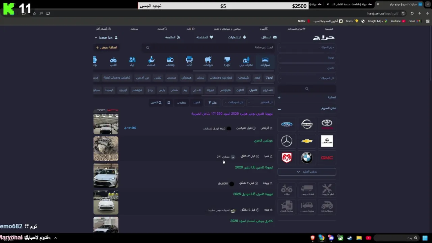
Task: Open the Windows Start button
Action: pos(425,238)
